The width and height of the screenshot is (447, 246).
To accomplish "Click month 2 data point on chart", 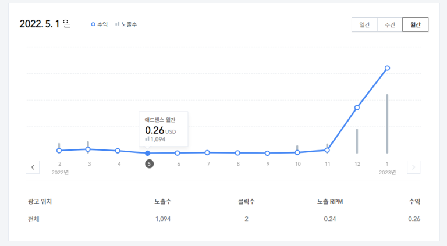I will coord(59,151).
